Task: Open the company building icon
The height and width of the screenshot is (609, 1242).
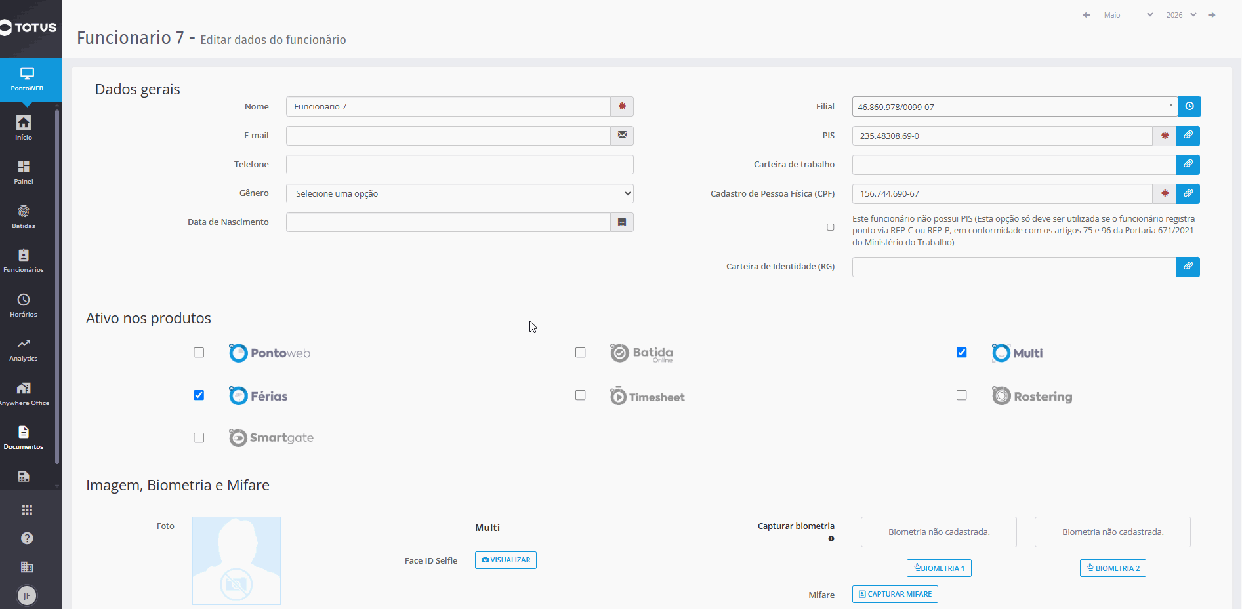Action: 27,567
